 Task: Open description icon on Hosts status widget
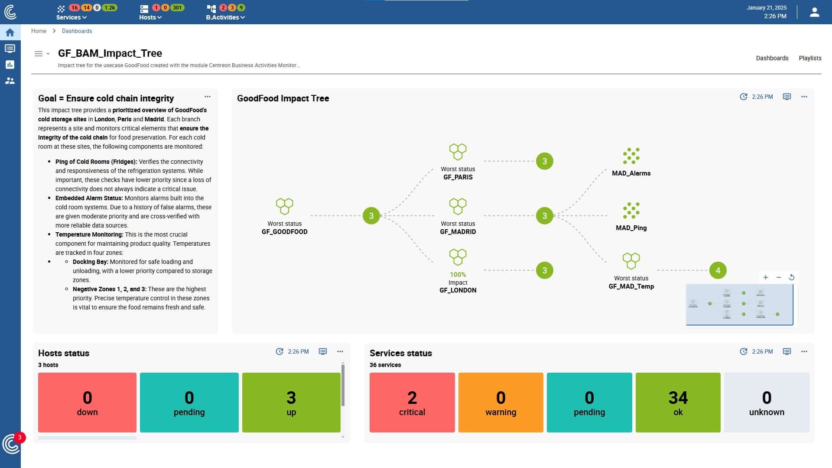(323, 351)
